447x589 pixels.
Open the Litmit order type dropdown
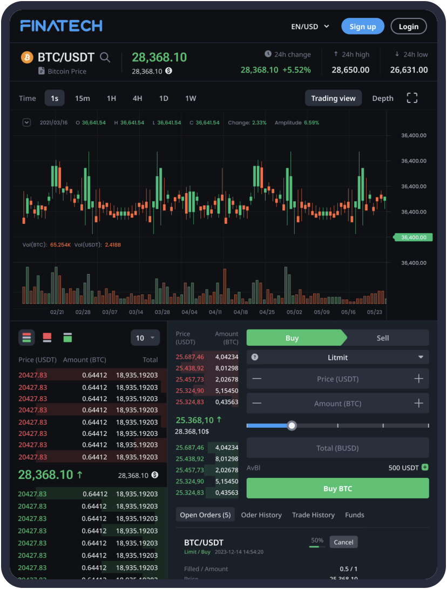337,357
